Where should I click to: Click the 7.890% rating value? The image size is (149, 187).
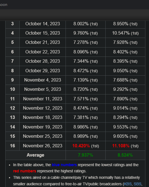(121, 99)
